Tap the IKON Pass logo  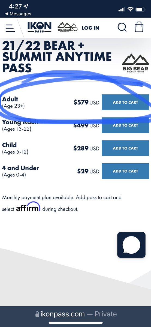(39, 27)
